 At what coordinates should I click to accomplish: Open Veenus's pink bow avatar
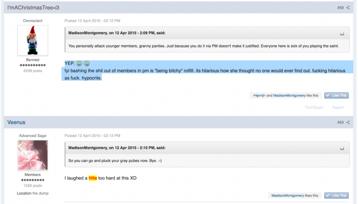coord(33,155)
